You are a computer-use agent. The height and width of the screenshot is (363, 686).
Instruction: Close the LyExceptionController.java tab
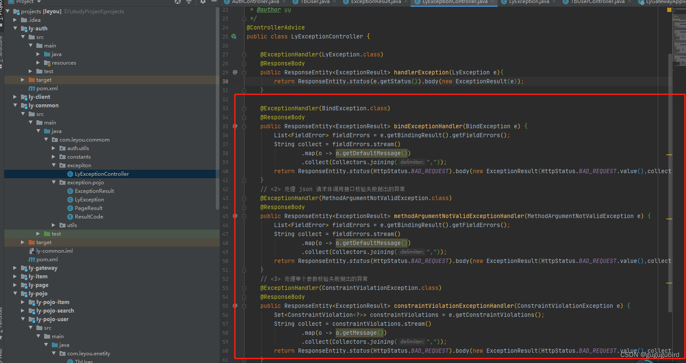(493, 2)
